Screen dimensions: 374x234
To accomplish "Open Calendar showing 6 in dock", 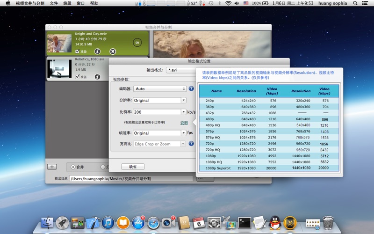I will click(x=199, y=223).
